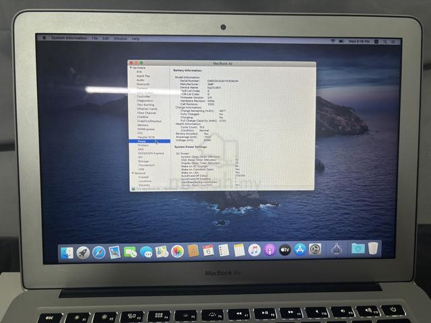
Task: Click Full Charge Capacity (mAh) row
Action: (x=203, y=120)
